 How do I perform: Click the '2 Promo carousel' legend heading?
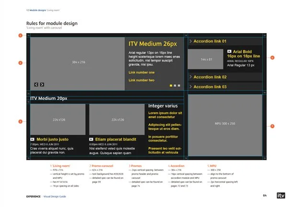click(x=101, y=166)
